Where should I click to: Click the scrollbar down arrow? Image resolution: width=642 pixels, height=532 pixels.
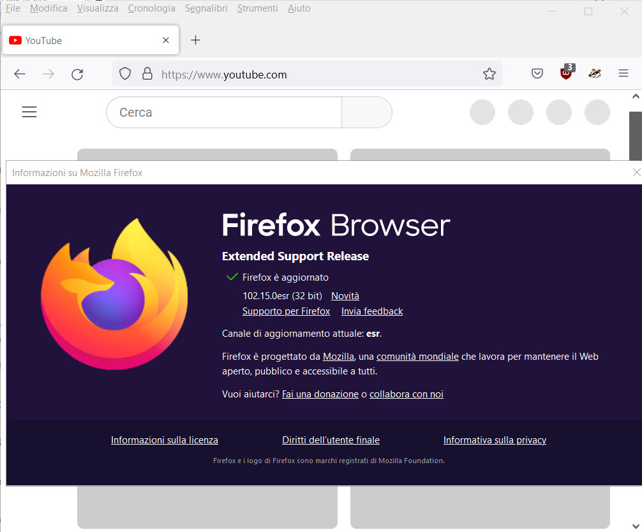(x=636, y=526)
